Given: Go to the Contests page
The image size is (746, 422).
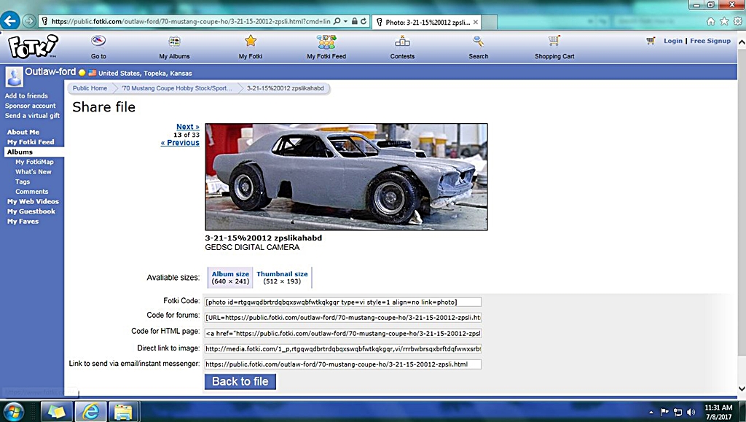Looking at the screenshot, I should [x=402, y=42].
